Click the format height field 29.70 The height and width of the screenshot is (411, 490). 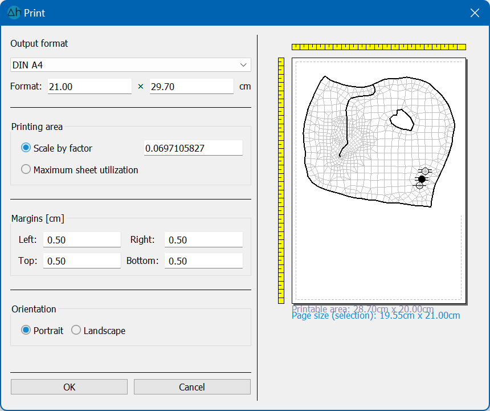click(191, 86)
